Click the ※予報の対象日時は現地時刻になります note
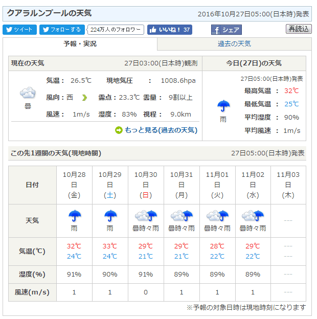 coord(246,307)
